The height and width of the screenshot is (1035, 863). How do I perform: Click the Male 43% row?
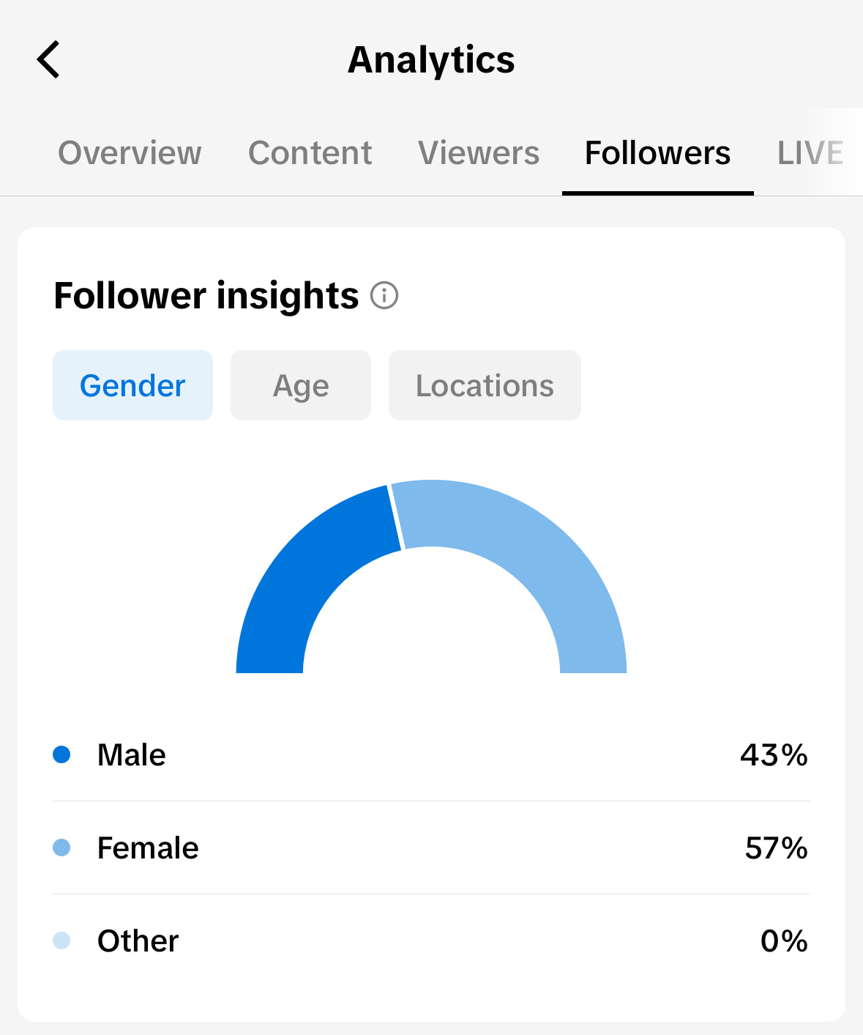[431, 754]
